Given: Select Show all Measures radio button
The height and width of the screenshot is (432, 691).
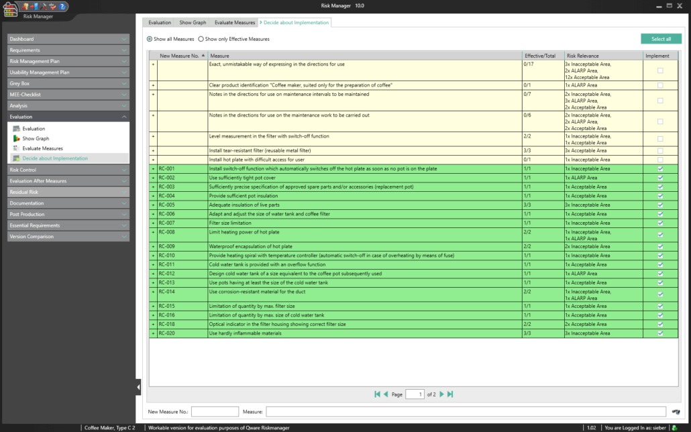Looking at the screenshot, I should coord(150,39).
